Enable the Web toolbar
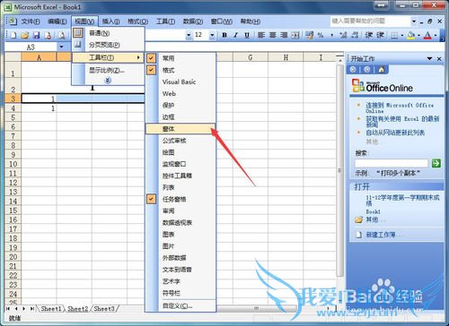 pos(180,93)
